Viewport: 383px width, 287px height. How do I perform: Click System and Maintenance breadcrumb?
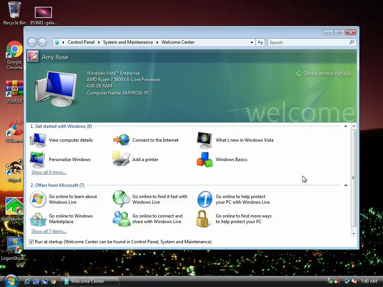coord(128,42)
